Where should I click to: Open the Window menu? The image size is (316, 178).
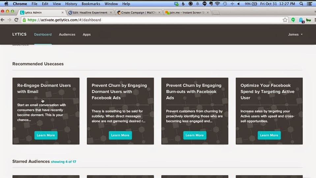111,4
